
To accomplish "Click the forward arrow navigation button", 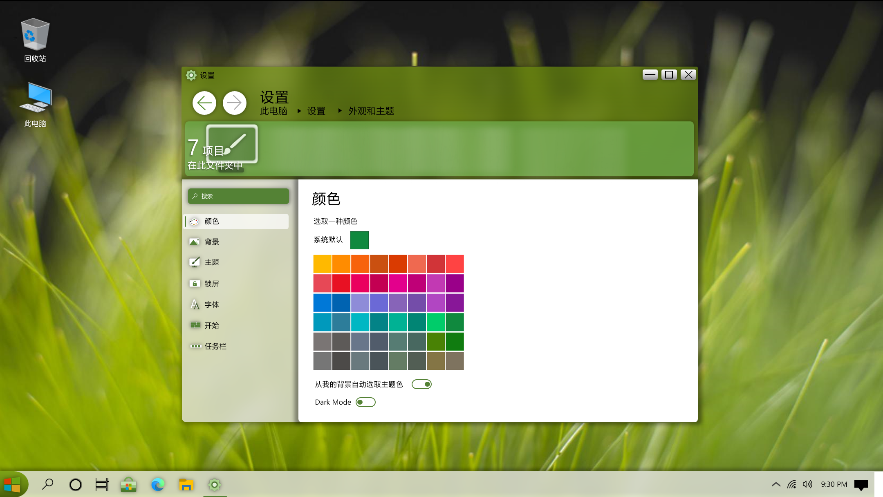I will (235, 103).
